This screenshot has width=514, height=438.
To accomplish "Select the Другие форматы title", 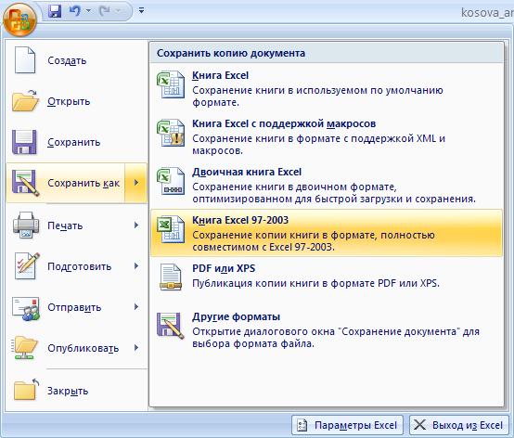I will [236, 316].
